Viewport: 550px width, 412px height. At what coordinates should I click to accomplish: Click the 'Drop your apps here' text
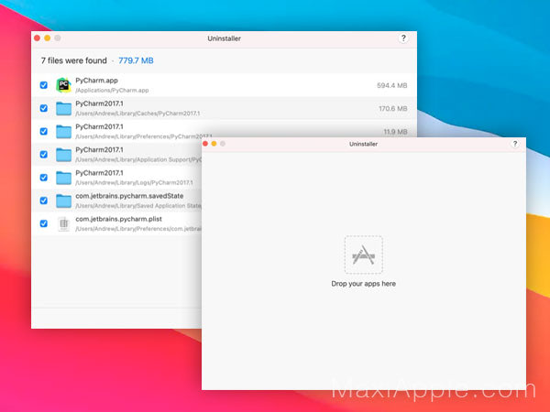pos(363,284)
